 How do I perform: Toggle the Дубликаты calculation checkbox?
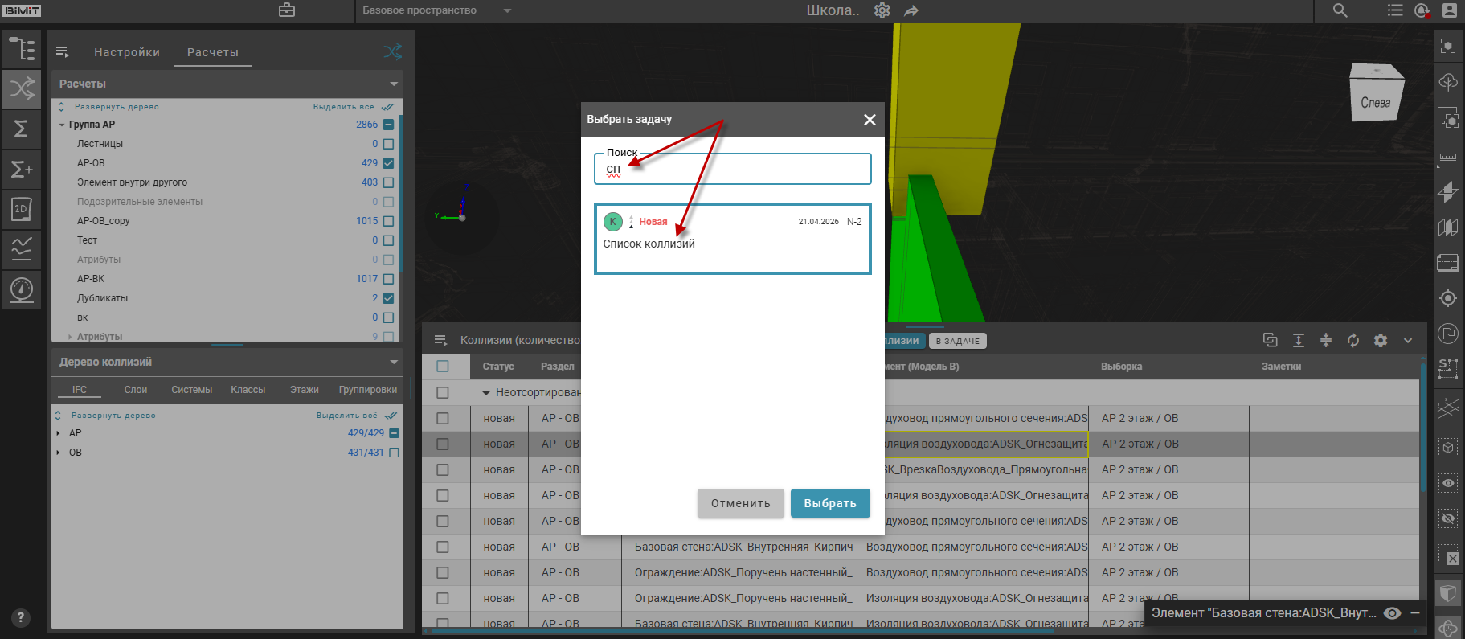(389, 298)
